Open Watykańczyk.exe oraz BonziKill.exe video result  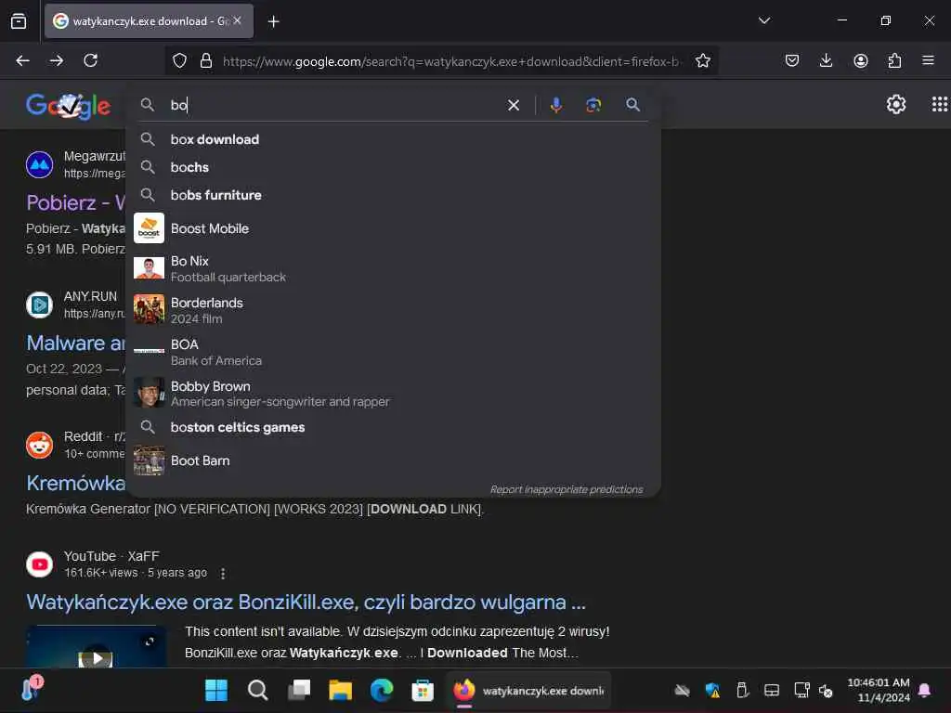[306, 602]
